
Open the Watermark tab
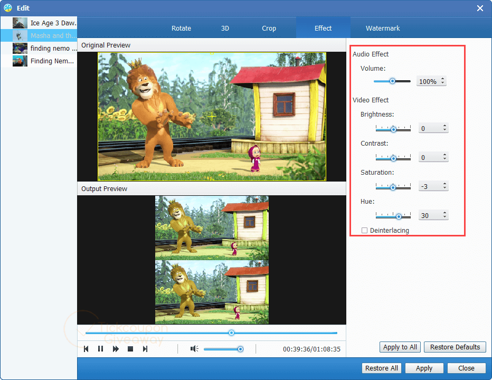pos(383,28)
